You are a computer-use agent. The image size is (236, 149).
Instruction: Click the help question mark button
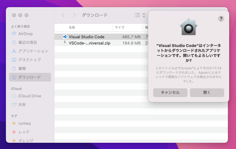click(221, 19)
